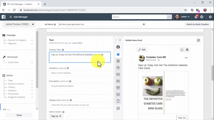
Task: Go to Create New ad account step
Action: (x=13, y=62)
